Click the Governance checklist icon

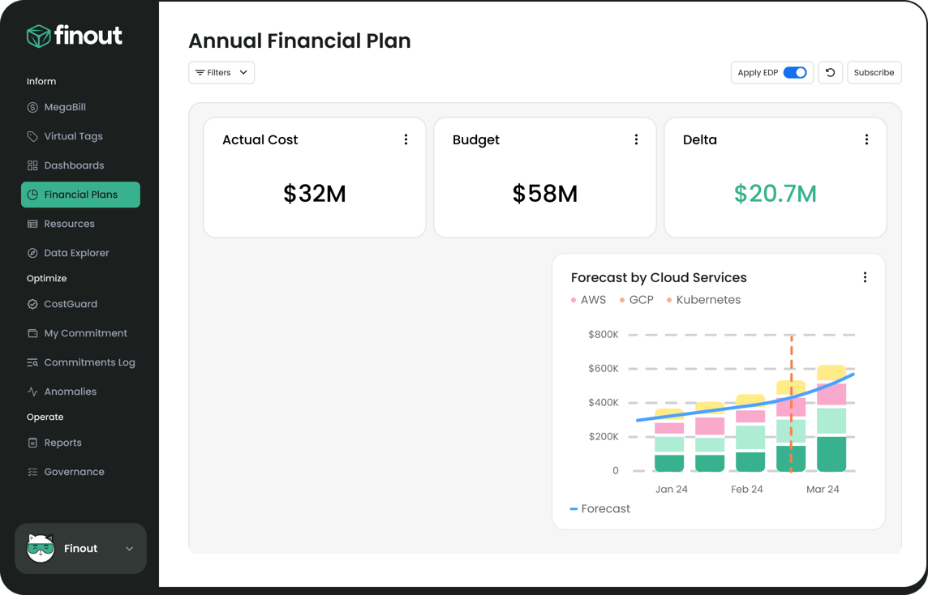pyautogui.click(x=32, y=472)
